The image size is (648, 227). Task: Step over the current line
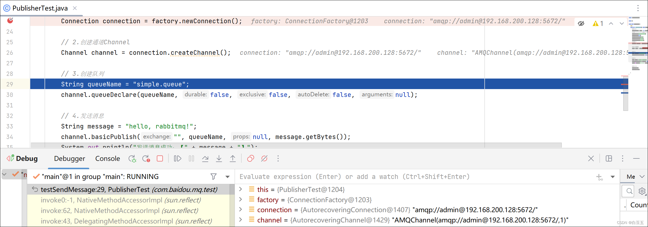[x=205, y=158]
